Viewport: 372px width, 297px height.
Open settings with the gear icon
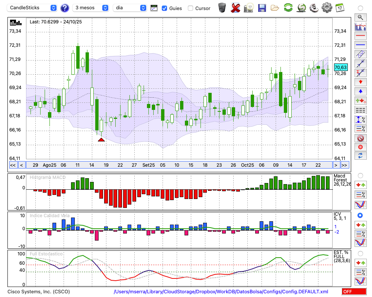coord(327,7)
